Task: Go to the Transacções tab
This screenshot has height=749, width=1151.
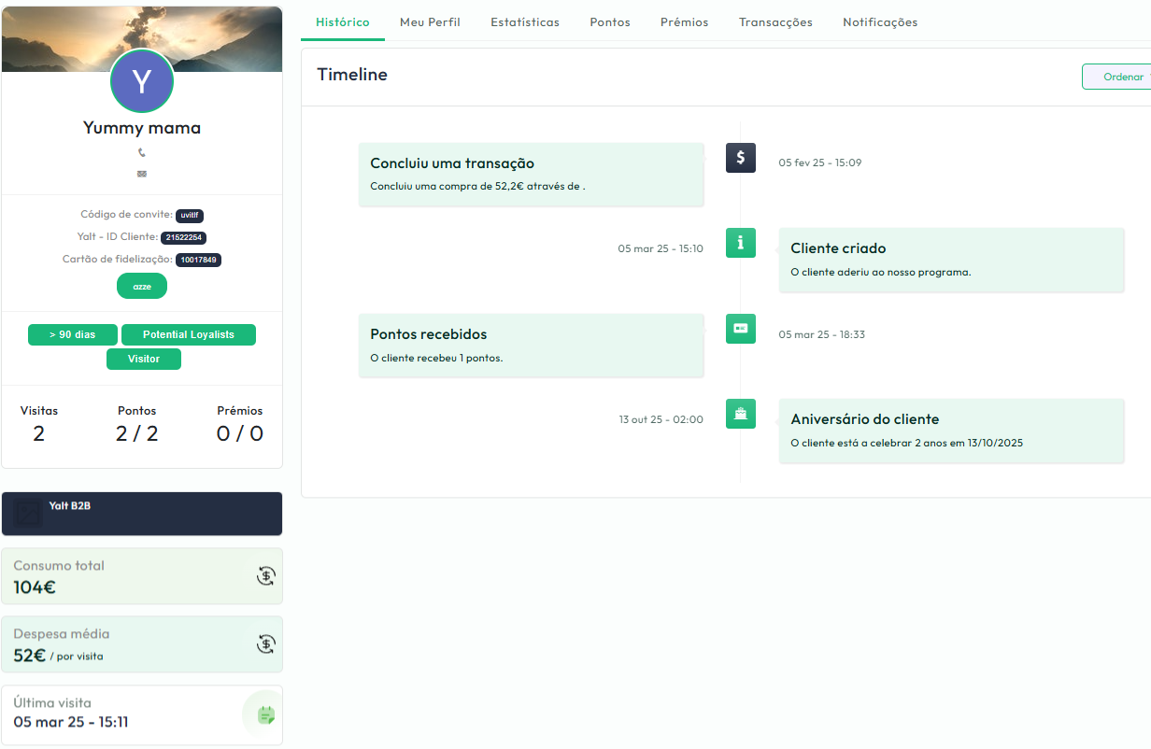Action: click(x=775, y=22)
